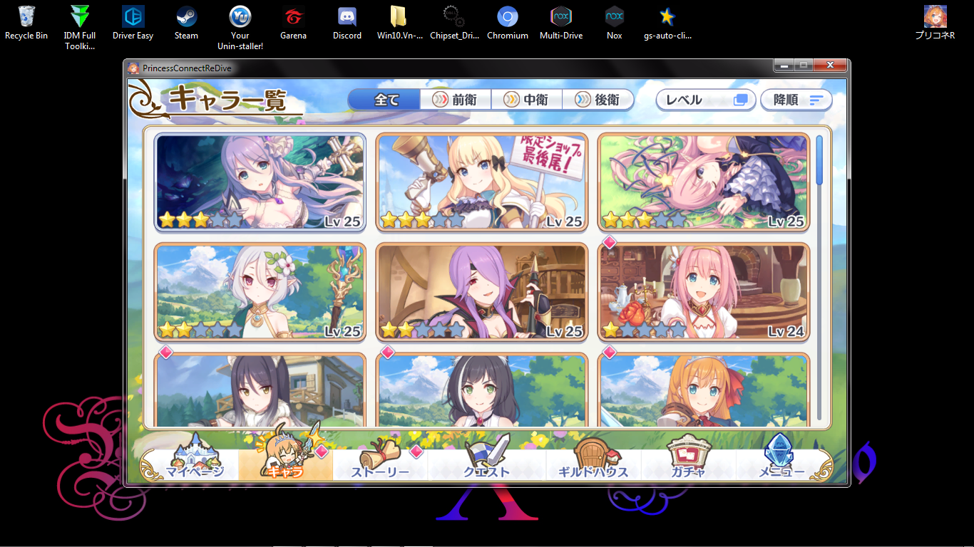
Task: Open the ガチャ gacha icon
Action: coord(688,457)
